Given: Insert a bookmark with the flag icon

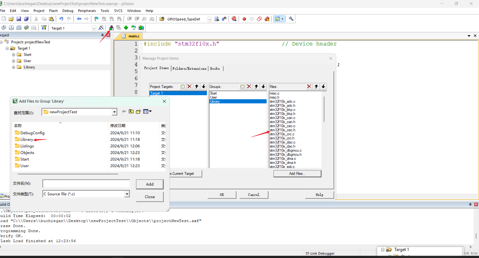Looking at the screenshot, I should (96, 19).
